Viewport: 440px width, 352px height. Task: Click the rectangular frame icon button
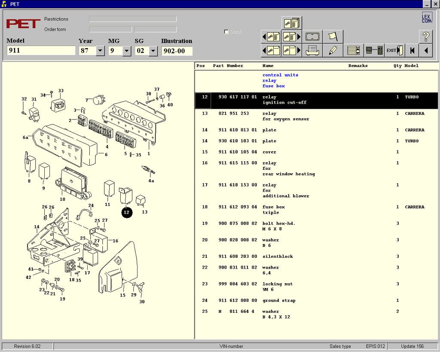click(312, 37)
